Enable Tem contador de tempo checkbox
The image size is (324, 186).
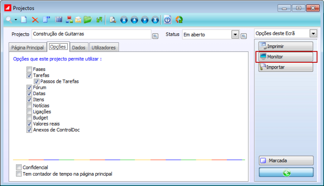point(19,174)
